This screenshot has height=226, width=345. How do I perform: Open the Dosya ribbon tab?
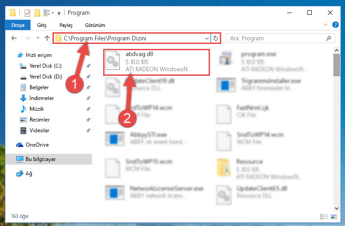coord(18,25)
